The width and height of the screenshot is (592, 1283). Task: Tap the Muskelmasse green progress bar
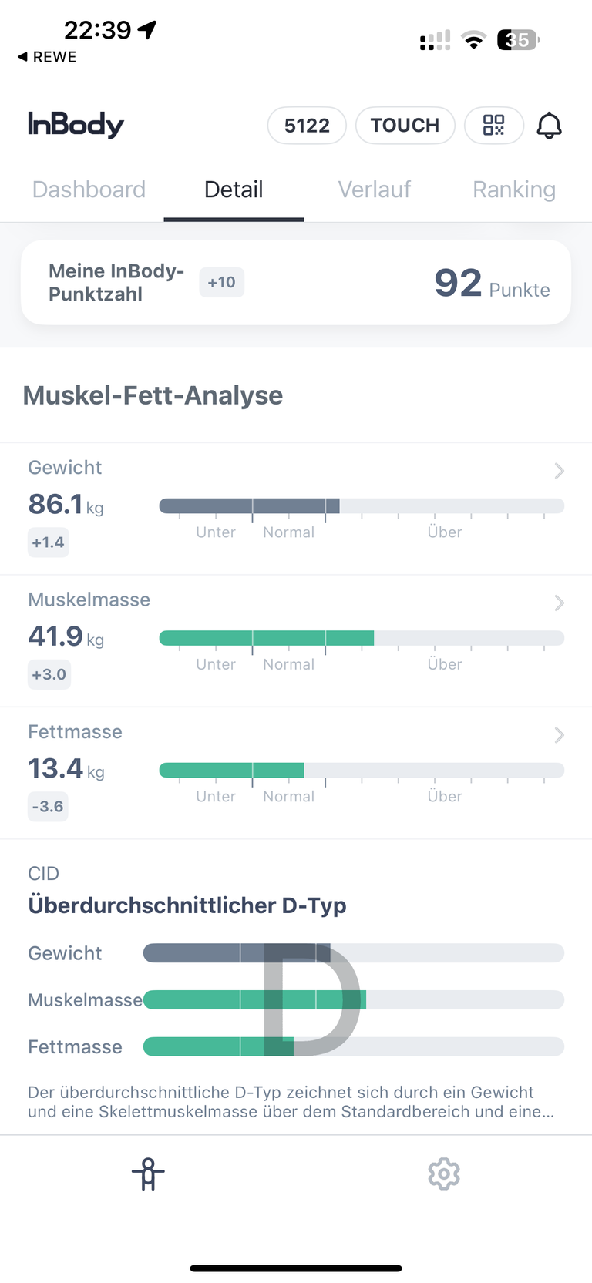pyautogui.click(x=362, y=638)
